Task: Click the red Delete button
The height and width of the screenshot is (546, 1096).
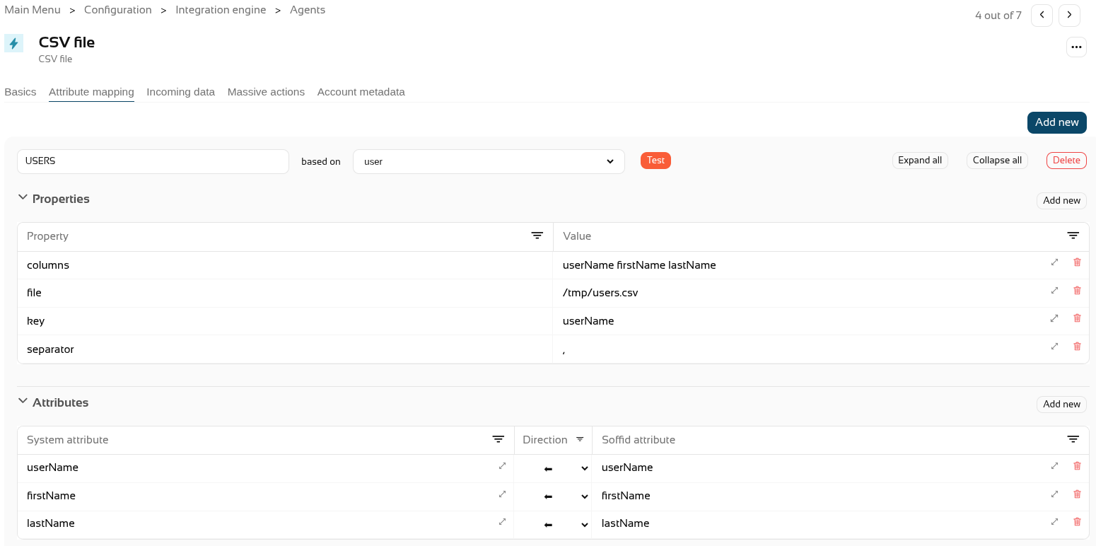Action: click(1066, 161)
